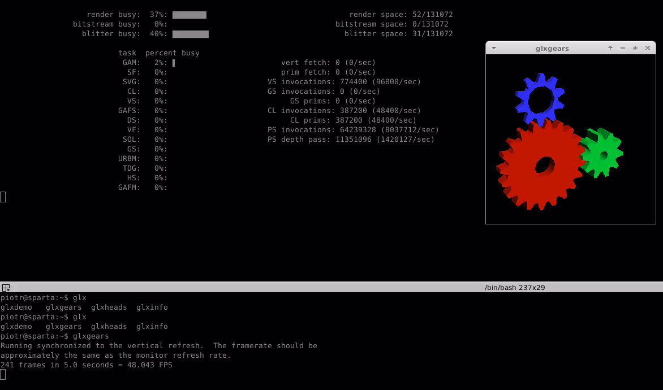
Task: Click the 'task percent busy' column header
Action: (158, 53)
